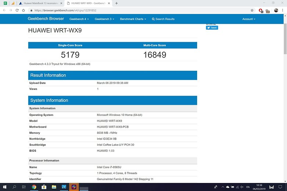Viewport: 287px width, 191px height.
Task: Open Chrome from the taskbar
Action: (34, 187)
